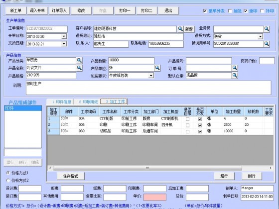Image resolution: width=279 pixels, height=209 pixels.
Task: Open default warehouse lookup icon
Action: [x=235, y=76]
